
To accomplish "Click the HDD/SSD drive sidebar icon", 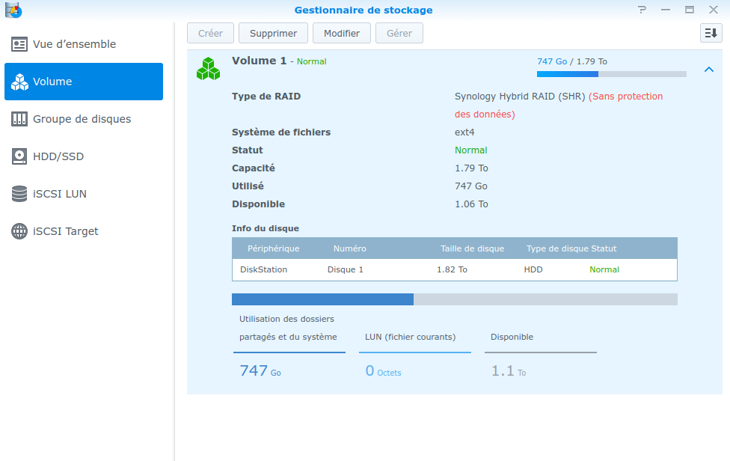I will 19,156.
